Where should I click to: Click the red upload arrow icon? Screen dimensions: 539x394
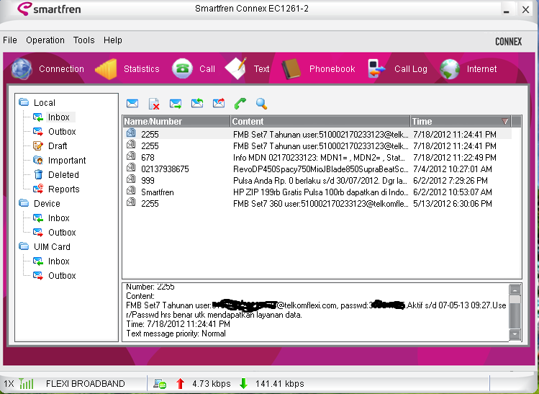point(180,383)
